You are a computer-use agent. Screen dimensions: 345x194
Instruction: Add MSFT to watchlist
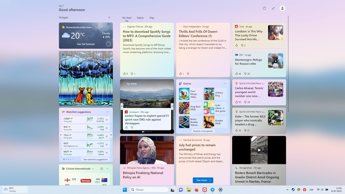point(107,153)
